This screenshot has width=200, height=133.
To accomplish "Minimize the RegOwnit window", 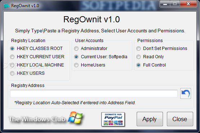I will [165, 4].
